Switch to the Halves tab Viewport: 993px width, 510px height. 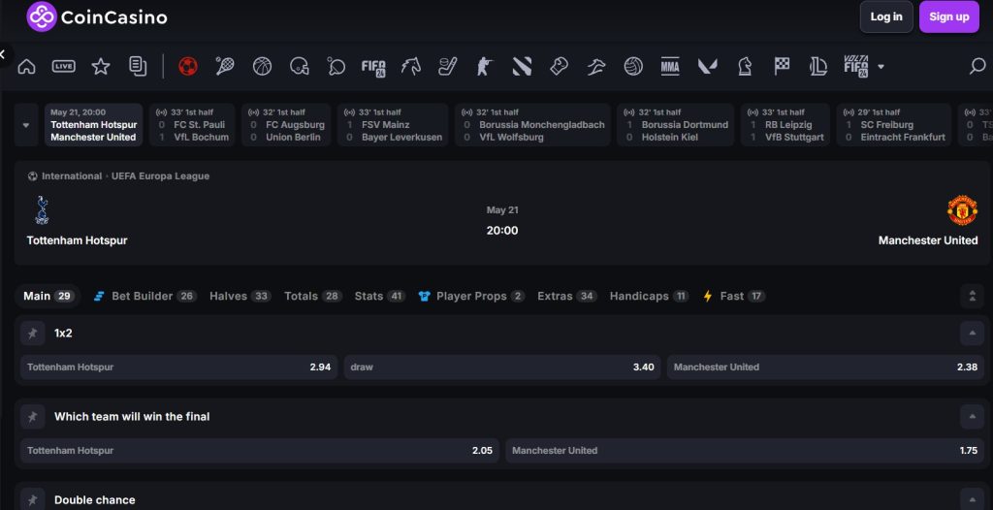[x=240, y=296]
